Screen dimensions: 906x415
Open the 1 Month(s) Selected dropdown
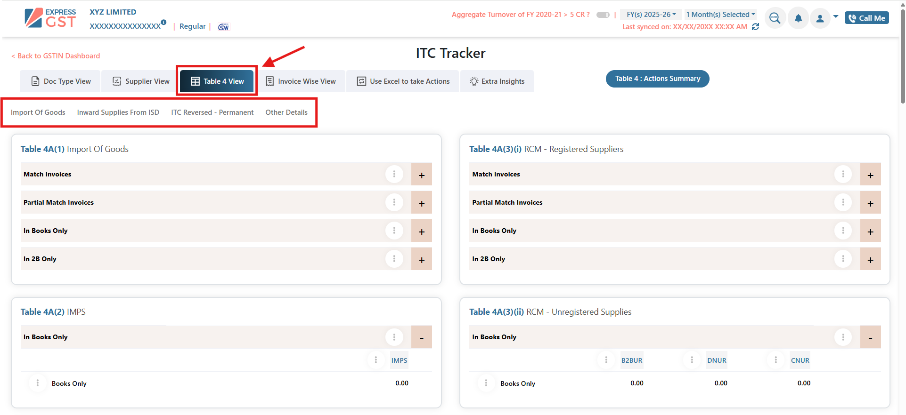click(720, 15)
